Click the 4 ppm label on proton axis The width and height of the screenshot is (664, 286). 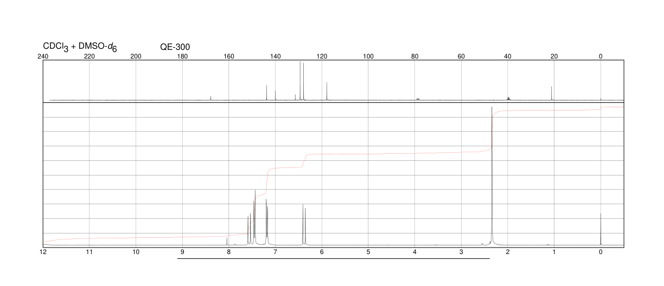(415, 252)
